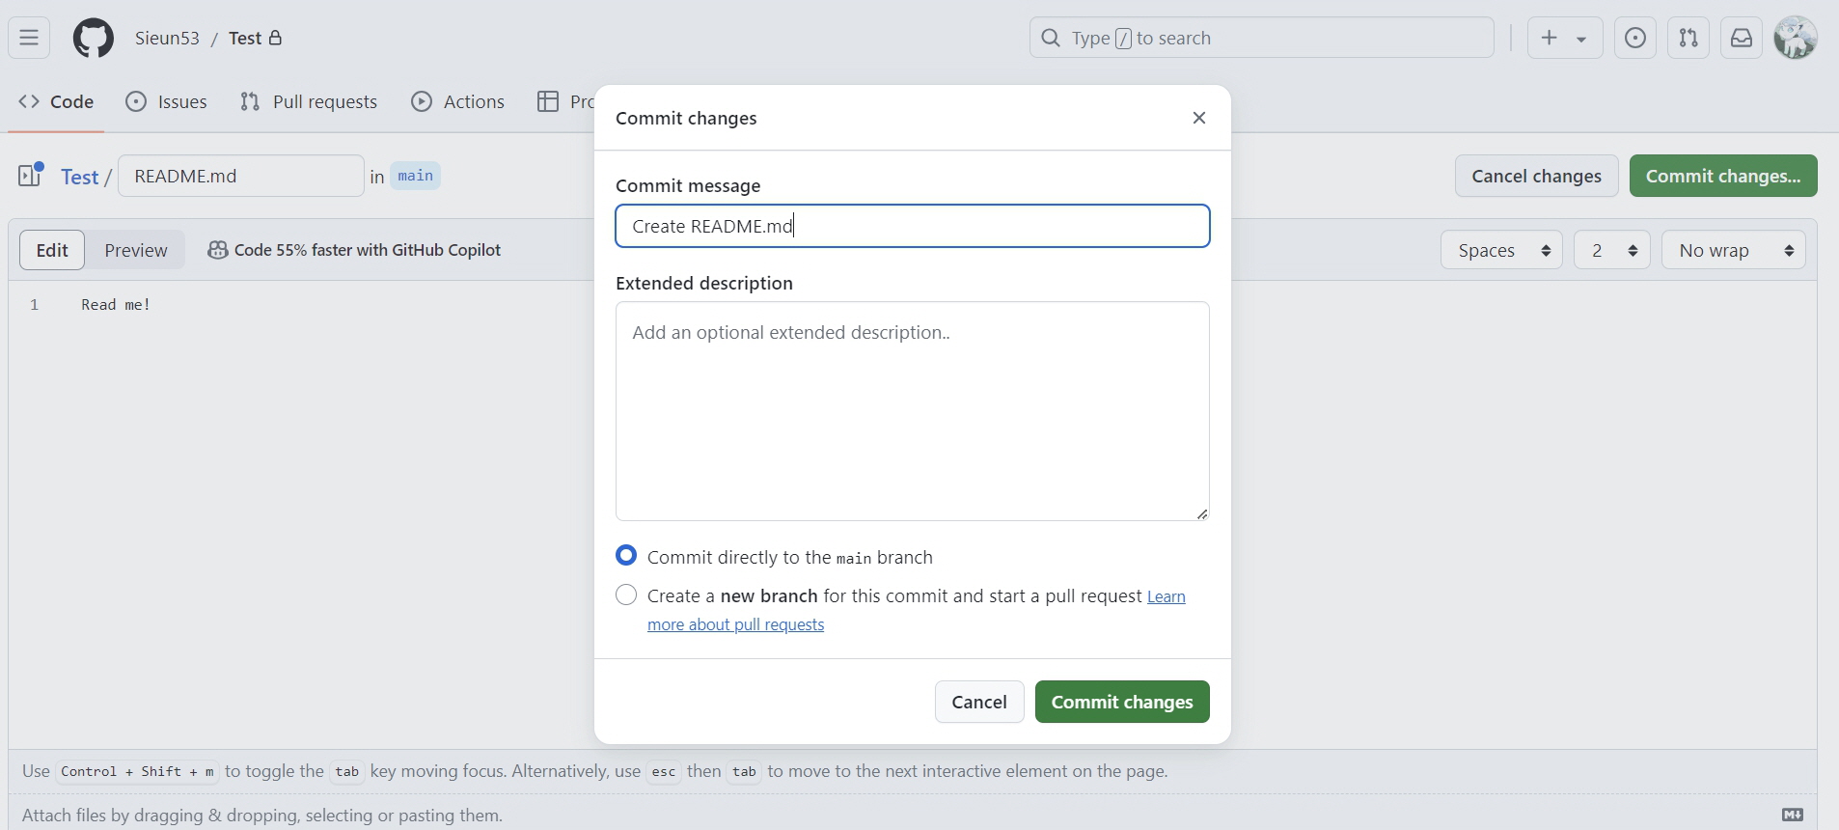Screen dimensions: 1839x830
Task: Open the Spaces indent mode dropdown
Action: pos(1501,250)
